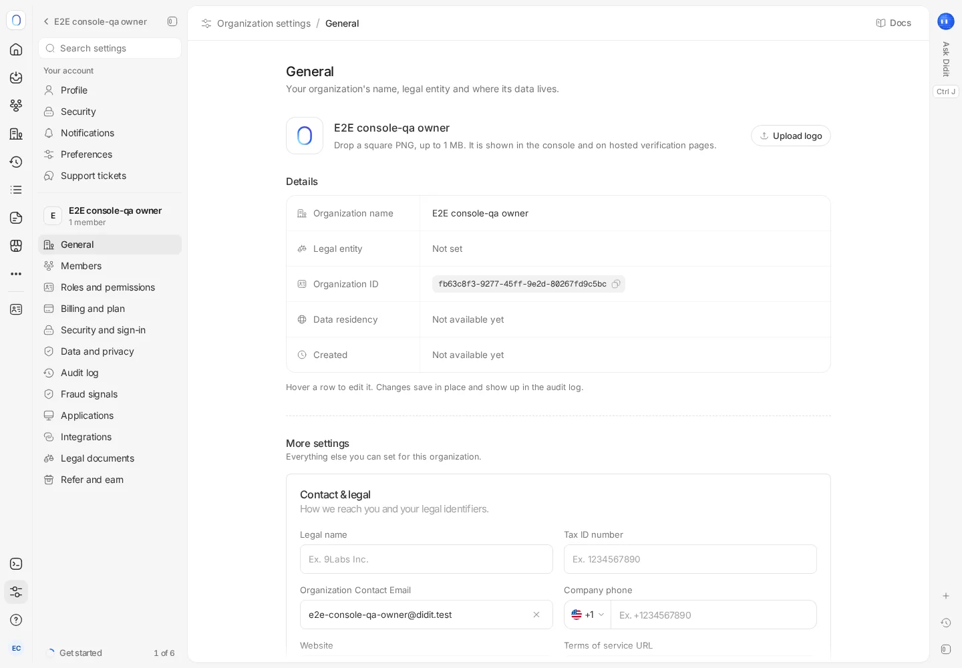Click the Upload logo button
The width and height of the screenshot is (962, 668).
pyautogui.click(x=791, y=136)
